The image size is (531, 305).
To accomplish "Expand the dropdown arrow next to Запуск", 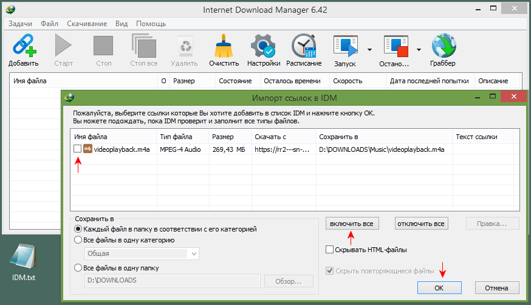I will click(368, 50).
